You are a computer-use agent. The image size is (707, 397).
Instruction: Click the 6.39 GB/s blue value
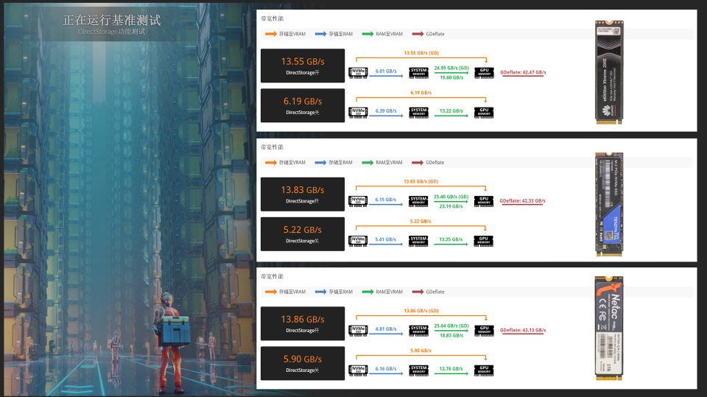pyautogui.click(x=386, y=110)
